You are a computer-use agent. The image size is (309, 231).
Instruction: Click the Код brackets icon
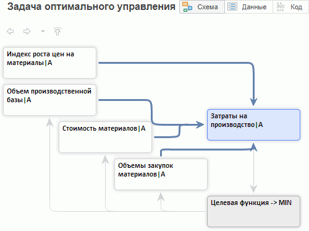tap(281, 7)
